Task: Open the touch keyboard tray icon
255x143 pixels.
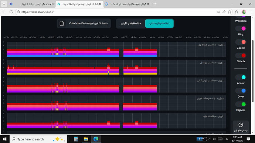Action: tap(220, 139)
